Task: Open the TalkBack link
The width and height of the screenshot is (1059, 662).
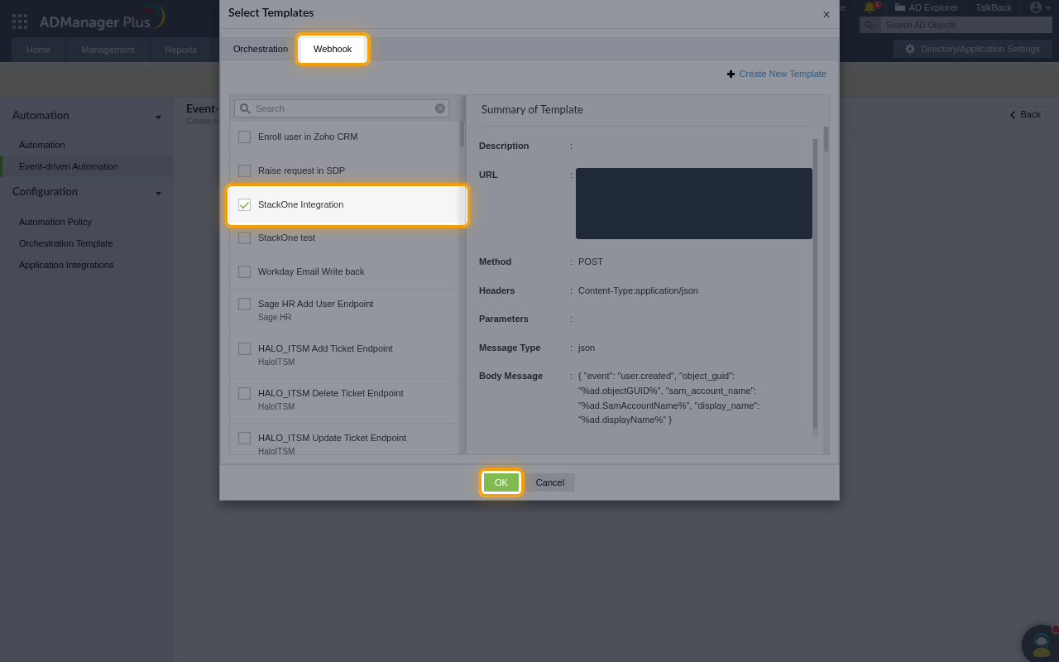Action: coord(994,7)
